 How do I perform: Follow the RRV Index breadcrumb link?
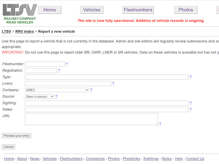click(x=24, y=31)
